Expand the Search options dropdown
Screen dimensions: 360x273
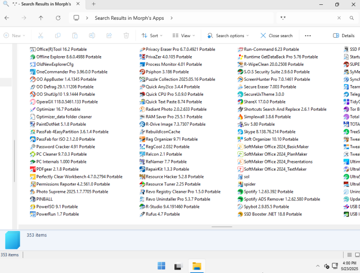228,36
